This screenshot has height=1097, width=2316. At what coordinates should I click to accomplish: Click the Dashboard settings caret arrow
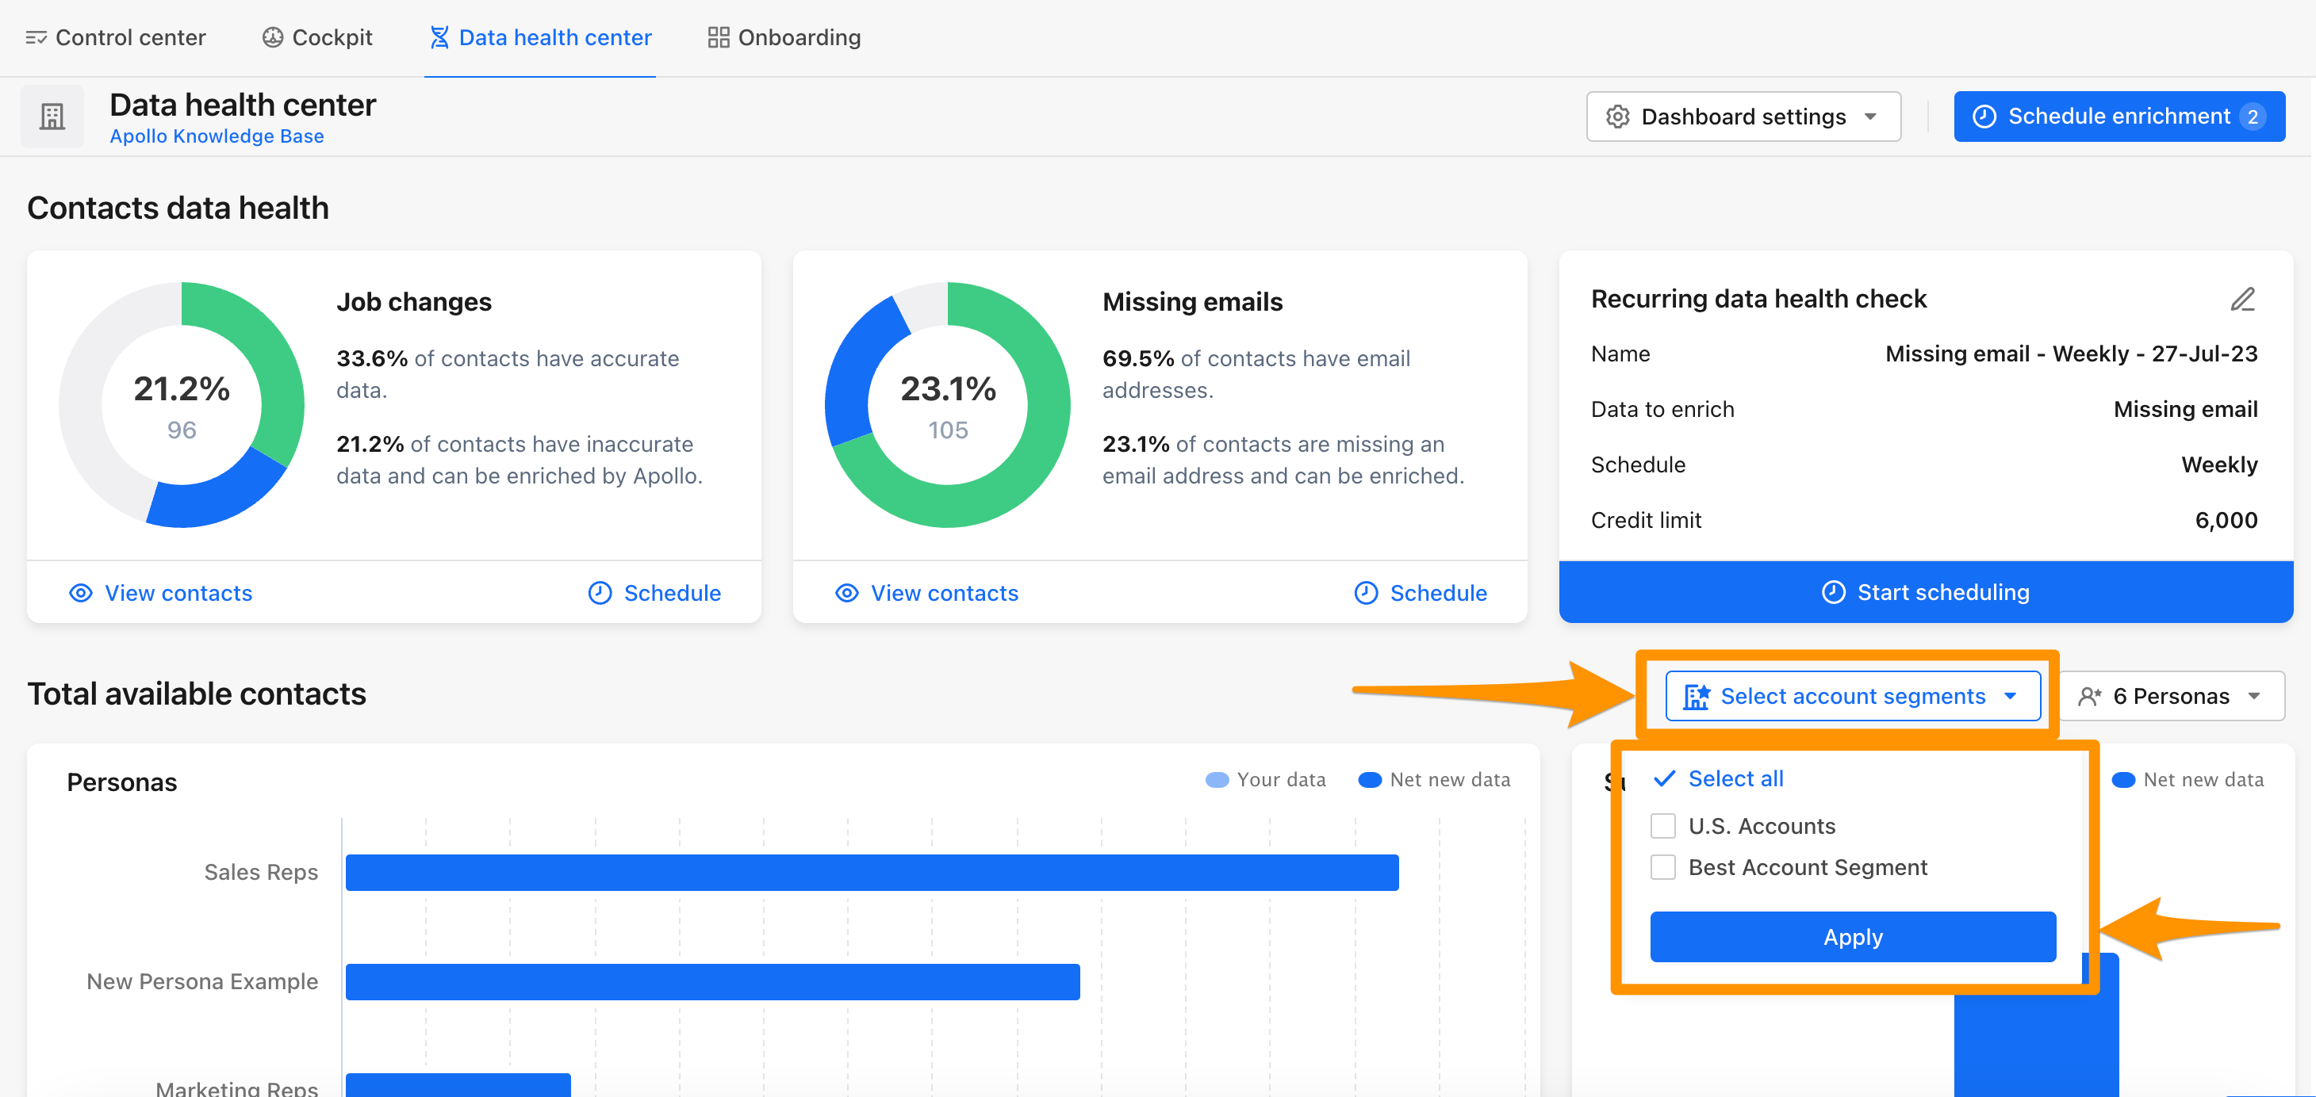click(x=1871, y=117)
